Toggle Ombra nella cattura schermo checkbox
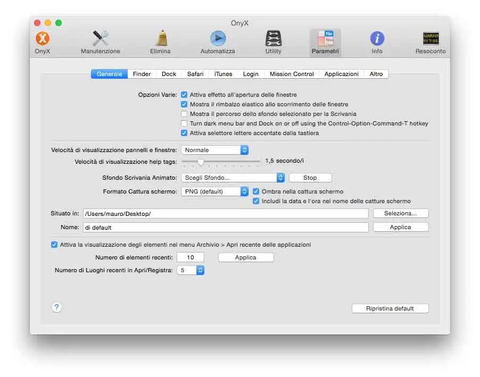 click(256, 191)
